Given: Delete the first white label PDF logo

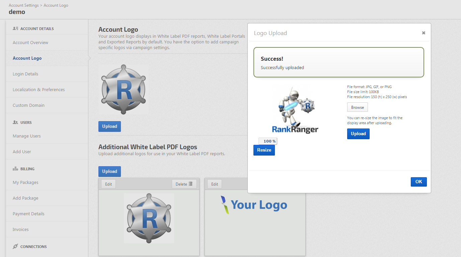Looking at the screenshot, I should (x=184, y=184).
